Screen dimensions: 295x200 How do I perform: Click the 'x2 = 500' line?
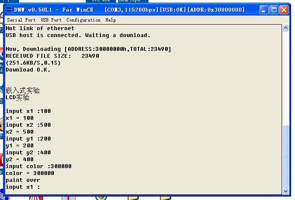(19, 132)
